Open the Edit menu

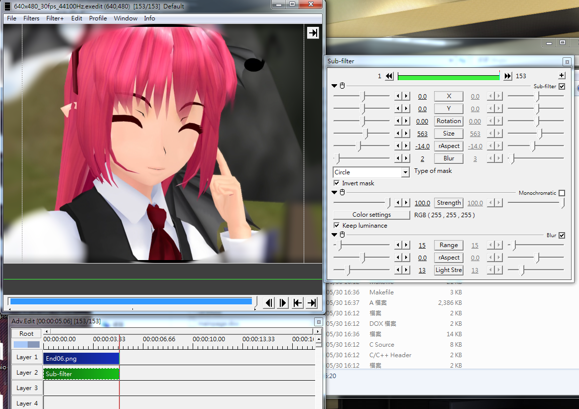(77, 18)
